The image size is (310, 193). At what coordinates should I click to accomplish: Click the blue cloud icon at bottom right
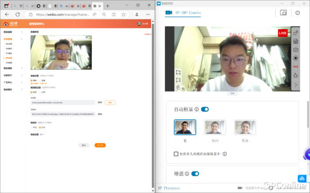(302, 178)
